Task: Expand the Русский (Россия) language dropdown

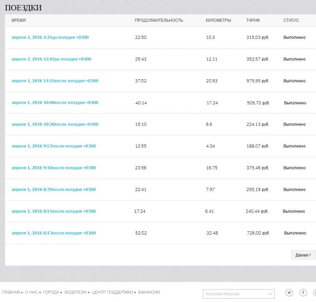Action: 239,294
